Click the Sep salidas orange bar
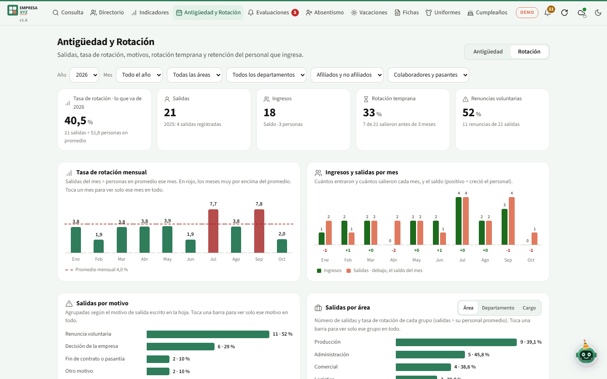 512,221
